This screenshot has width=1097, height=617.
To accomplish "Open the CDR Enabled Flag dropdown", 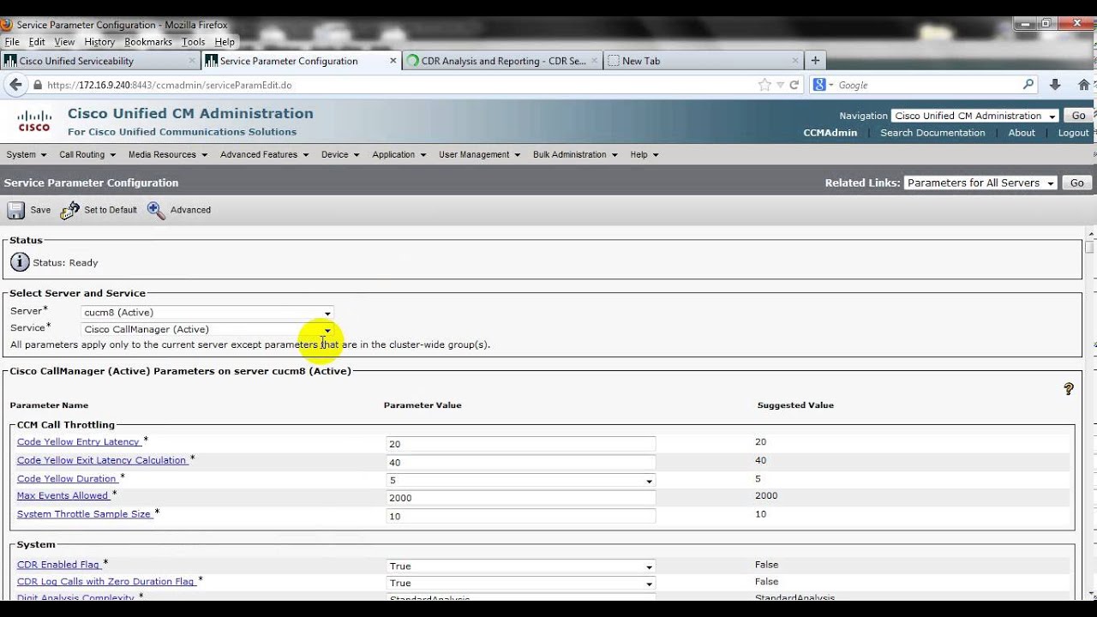I will tap(520, 566).
